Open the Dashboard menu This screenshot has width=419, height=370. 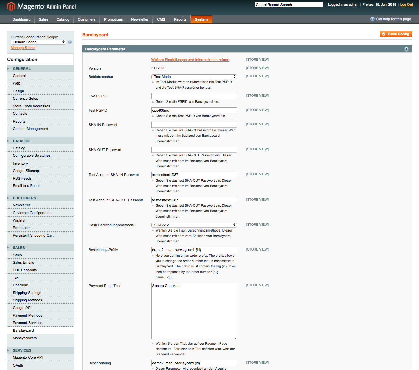point(21,19)
